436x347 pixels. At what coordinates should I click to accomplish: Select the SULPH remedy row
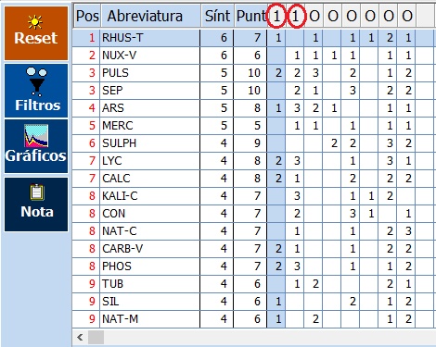click(253, 143)
